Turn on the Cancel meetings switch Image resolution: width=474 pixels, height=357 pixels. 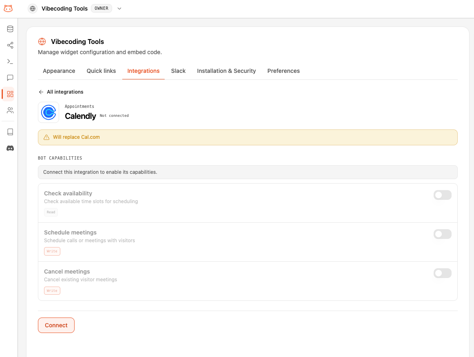click(442, 273)
